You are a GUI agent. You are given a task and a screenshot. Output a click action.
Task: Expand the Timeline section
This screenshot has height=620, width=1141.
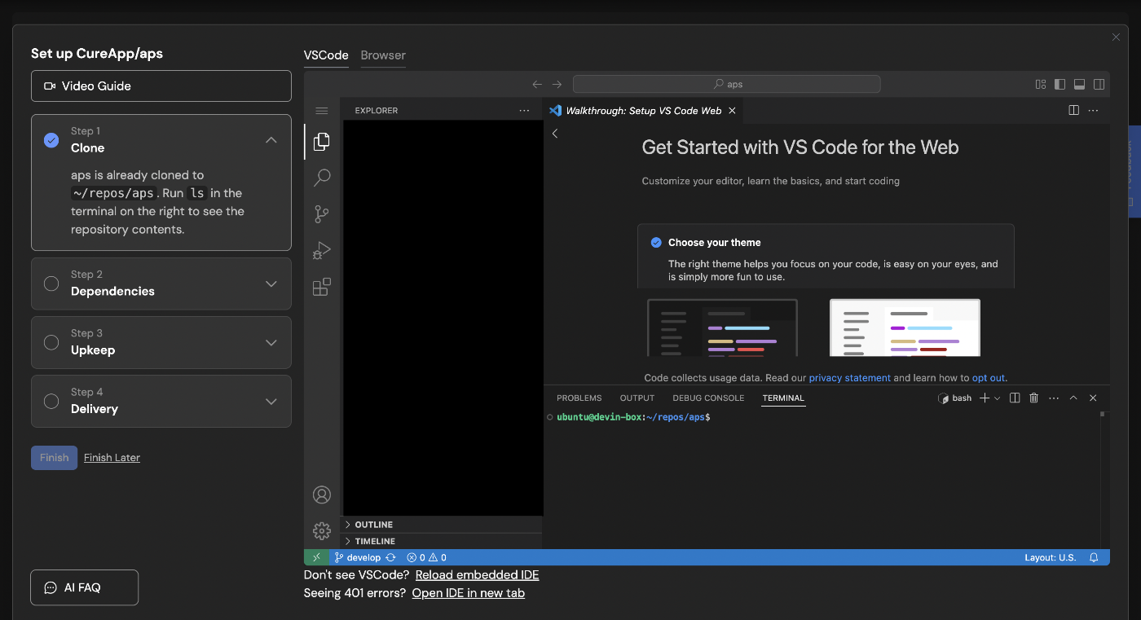click(443, 541)
